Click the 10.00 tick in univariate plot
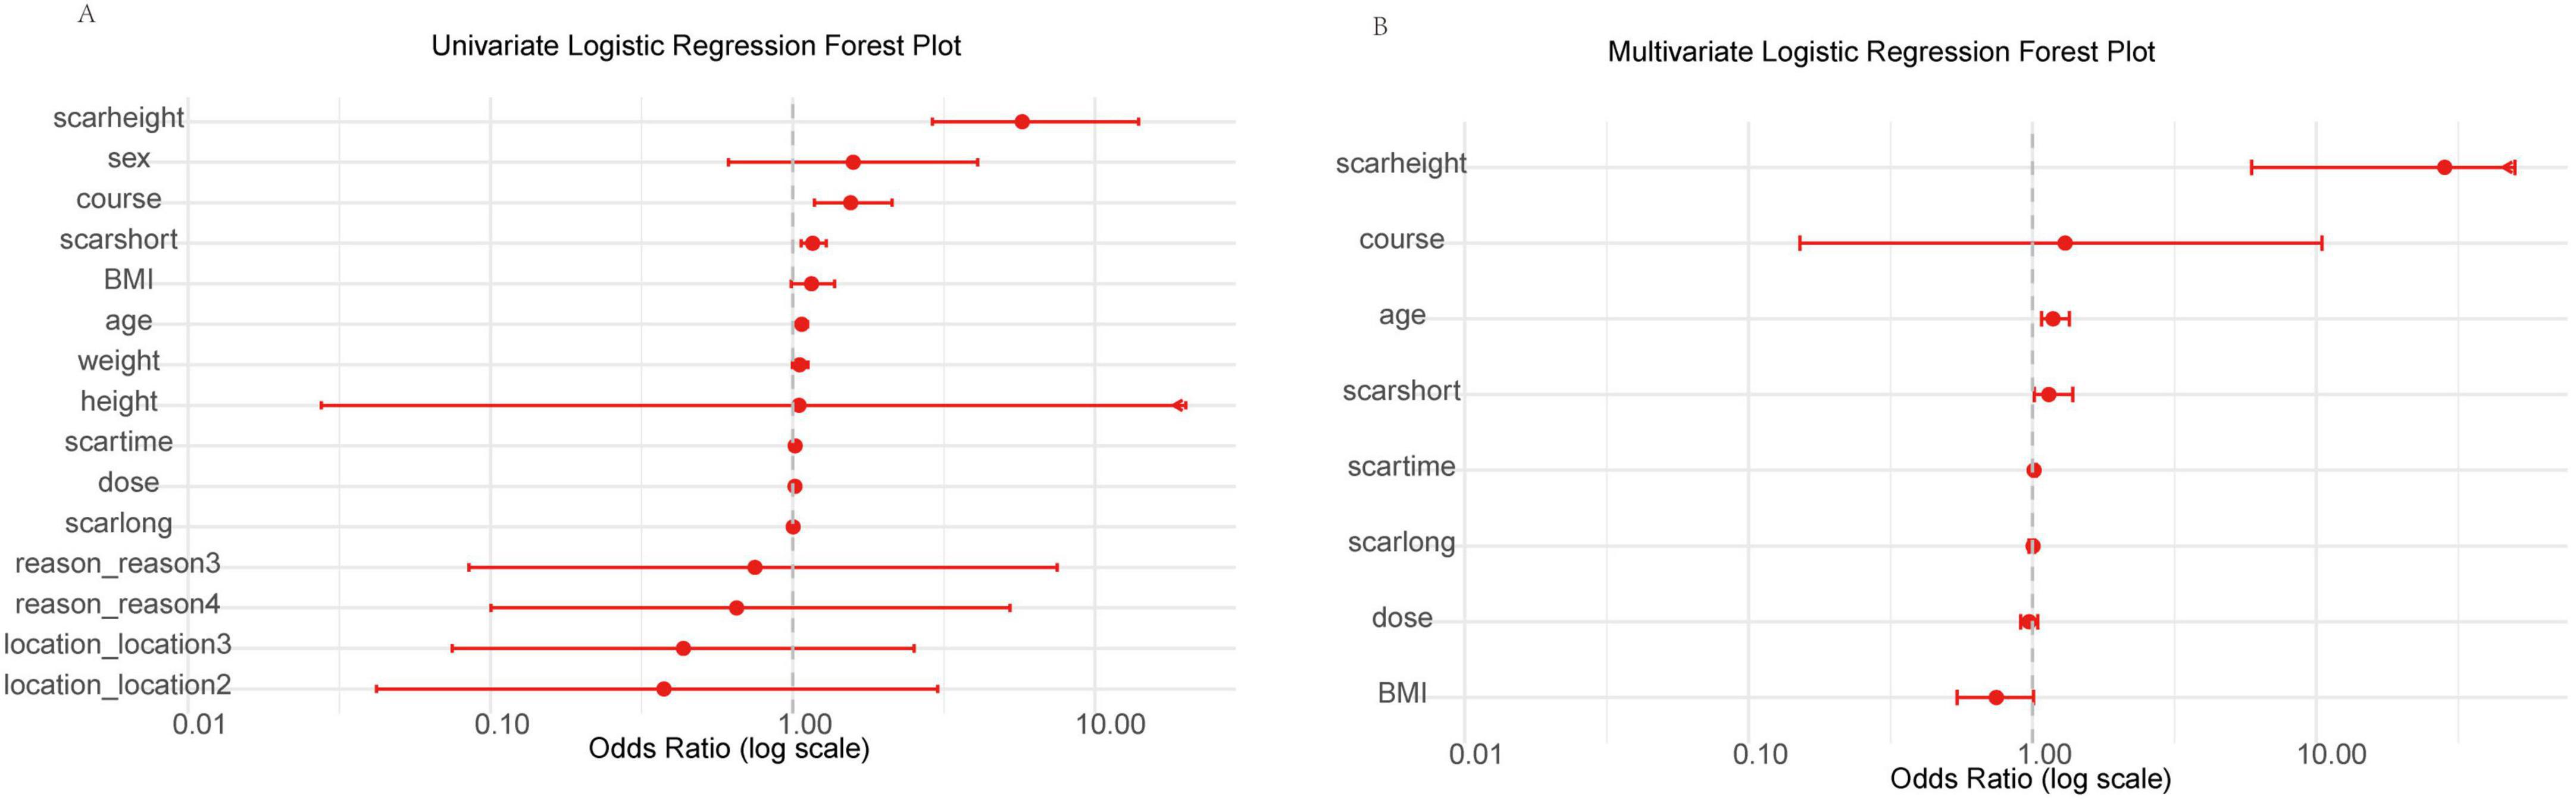 (1110, 724)
